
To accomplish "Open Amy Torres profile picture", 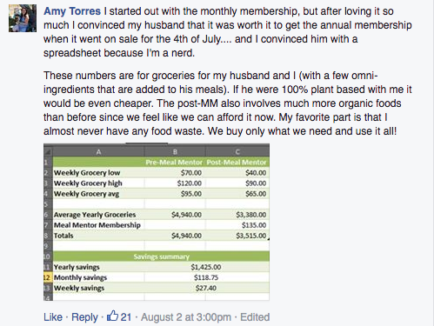I will pyautogui.click(x=23, y=18).
